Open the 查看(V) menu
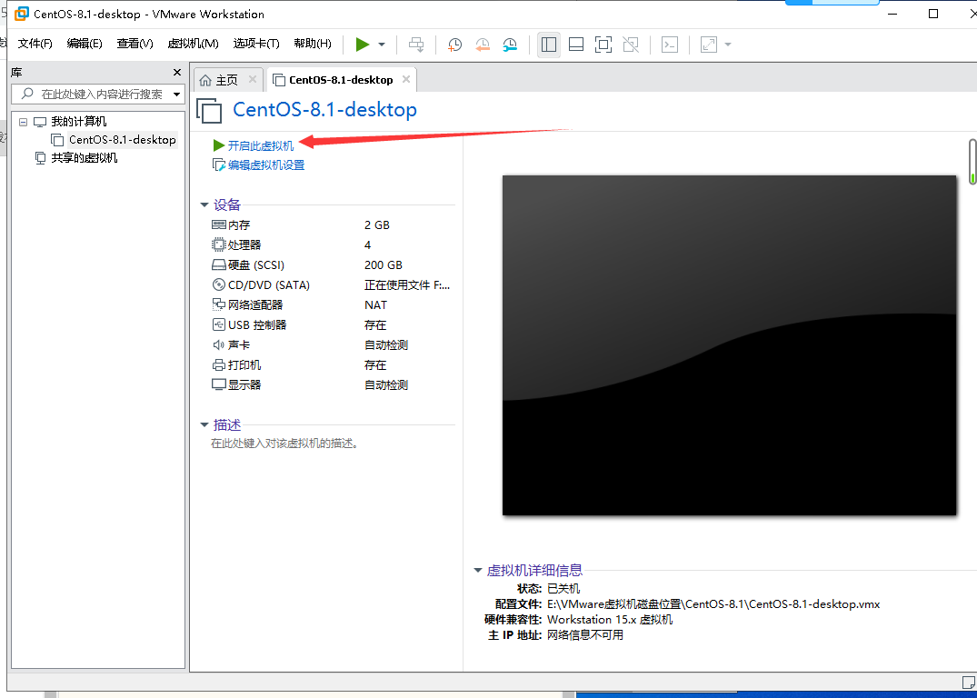This screenshot has width=977, height=698. [135, 44]
